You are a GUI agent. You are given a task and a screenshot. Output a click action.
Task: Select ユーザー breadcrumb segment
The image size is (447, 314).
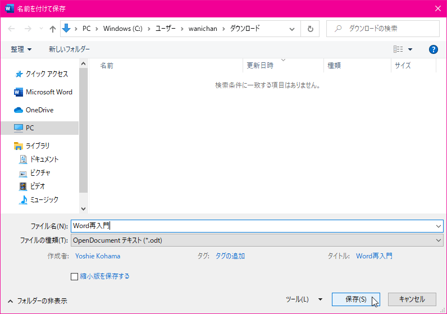(x=165, y=29)
